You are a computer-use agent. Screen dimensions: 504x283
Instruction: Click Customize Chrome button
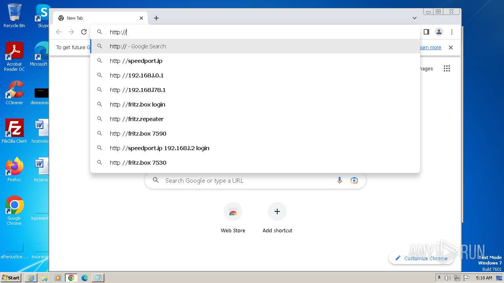pos(421,258)
